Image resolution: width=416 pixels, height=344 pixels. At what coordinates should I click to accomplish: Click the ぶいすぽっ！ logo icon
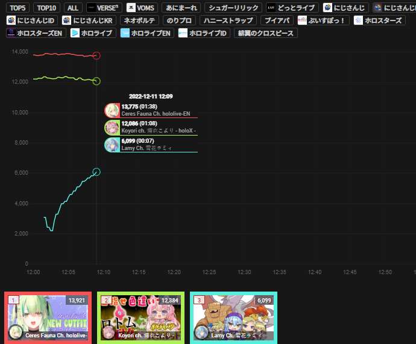tap(302, 20)
